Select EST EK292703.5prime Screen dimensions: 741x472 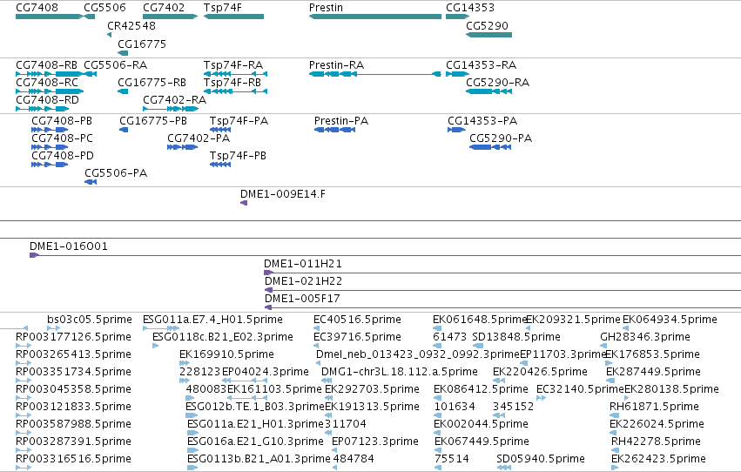point(372,390)
